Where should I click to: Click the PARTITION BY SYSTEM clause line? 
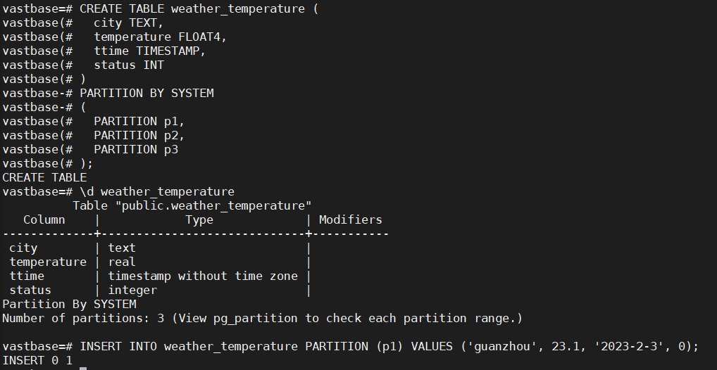[146, 93]
